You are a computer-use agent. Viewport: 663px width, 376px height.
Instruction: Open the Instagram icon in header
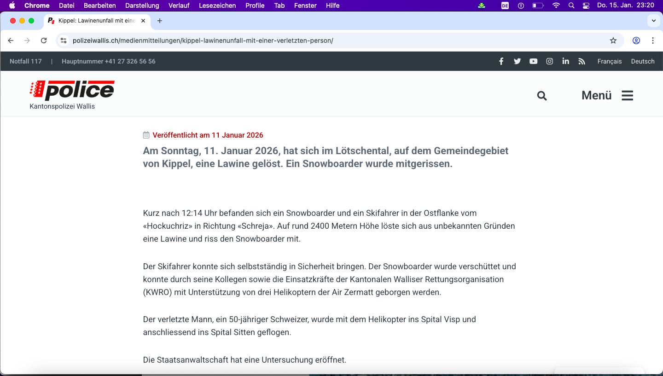pyautogui.click(x=549, y=61)
